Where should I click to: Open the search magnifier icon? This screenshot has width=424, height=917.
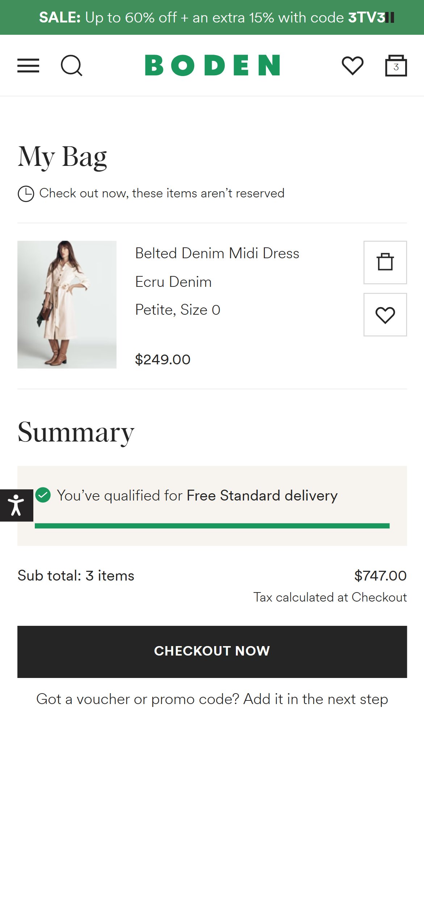pyautogui.click(x=71, y=66)
